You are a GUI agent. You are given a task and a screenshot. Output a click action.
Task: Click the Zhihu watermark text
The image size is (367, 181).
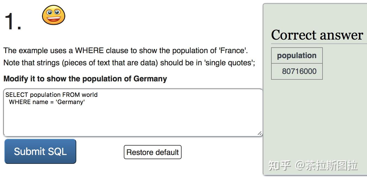[x=313, y=166]
